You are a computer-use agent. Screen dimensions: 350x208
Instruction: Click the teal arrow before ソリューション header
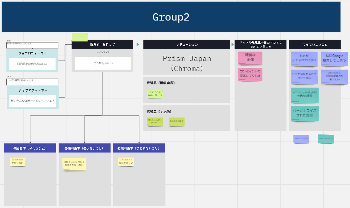(138, 44)
